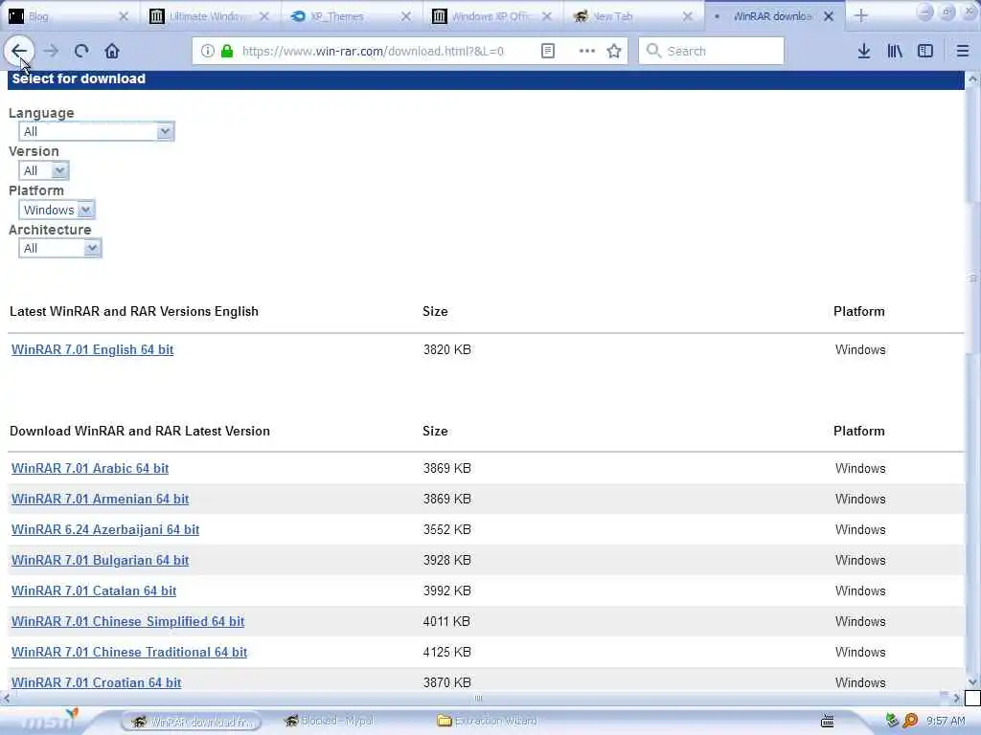
Task: Open WinRAR 7.01 Catalan 64 bit link
Action: [94, 590]
